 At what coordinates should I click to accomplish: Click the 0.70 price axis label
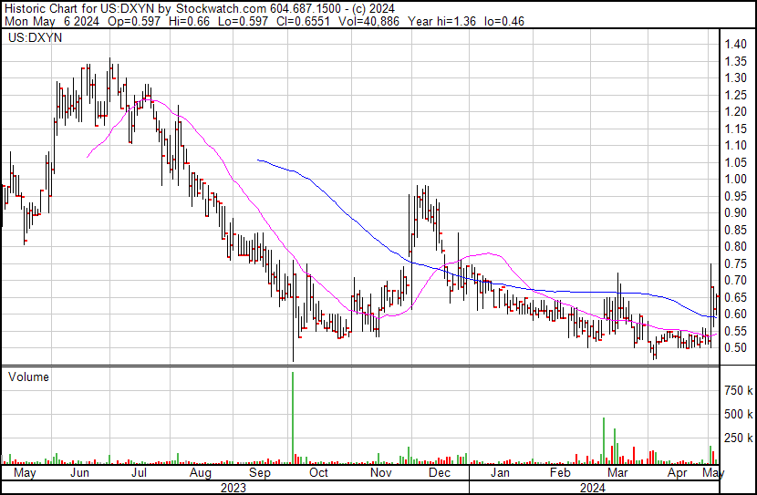(736, 280)
